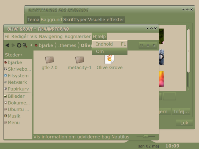Choose Om in Hjælp menu
This screenshot has height=149, width=199.
click(110, 51)
